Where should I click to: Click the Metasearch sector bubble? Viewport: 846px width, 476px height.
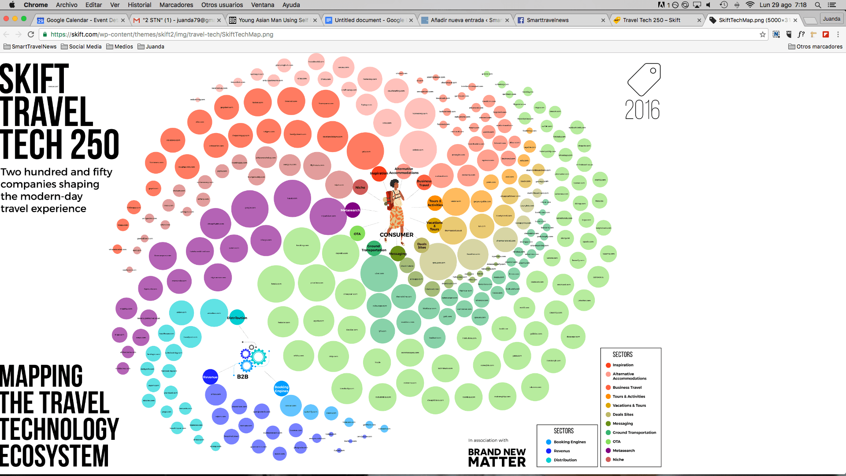tap(352, 210)
